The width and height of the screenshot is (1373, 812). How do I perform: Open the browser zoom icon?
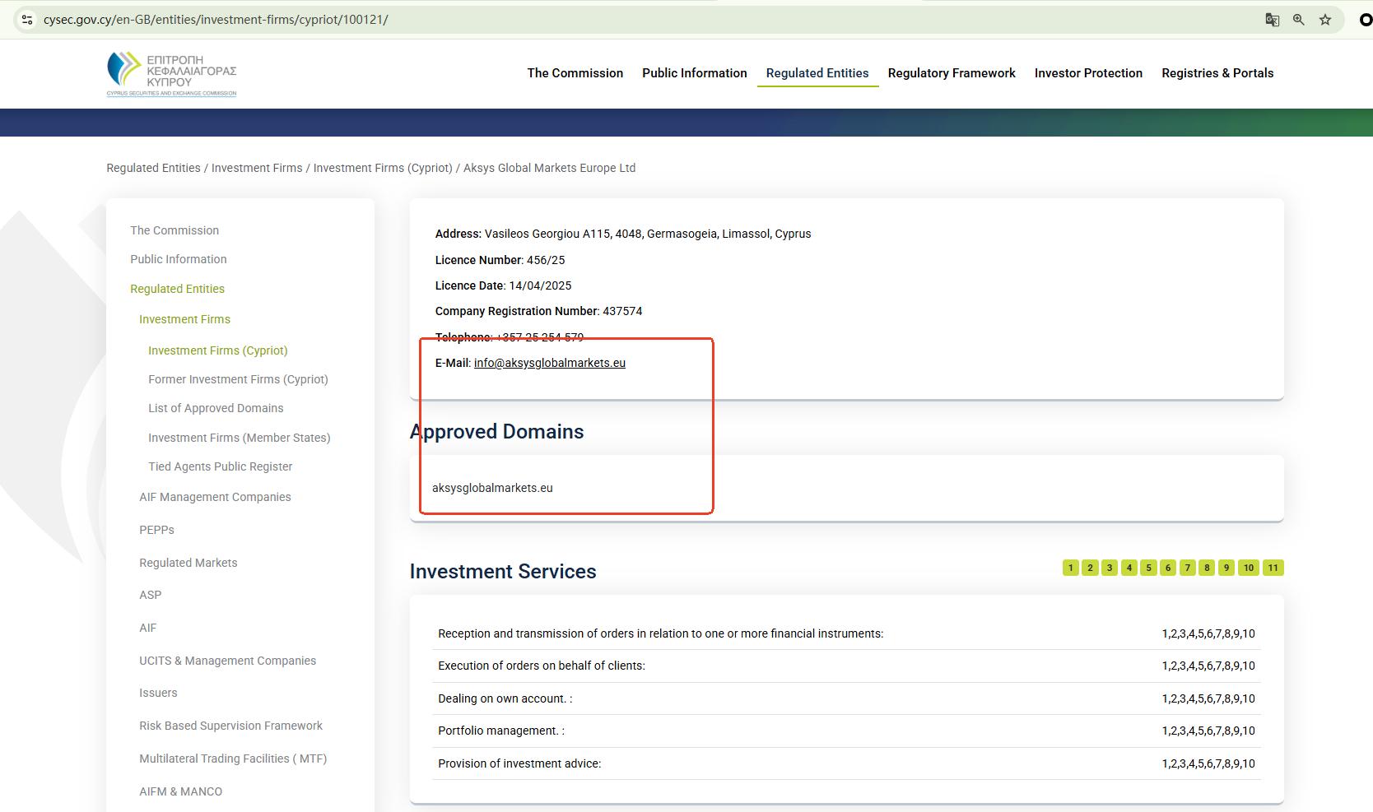1298,20
